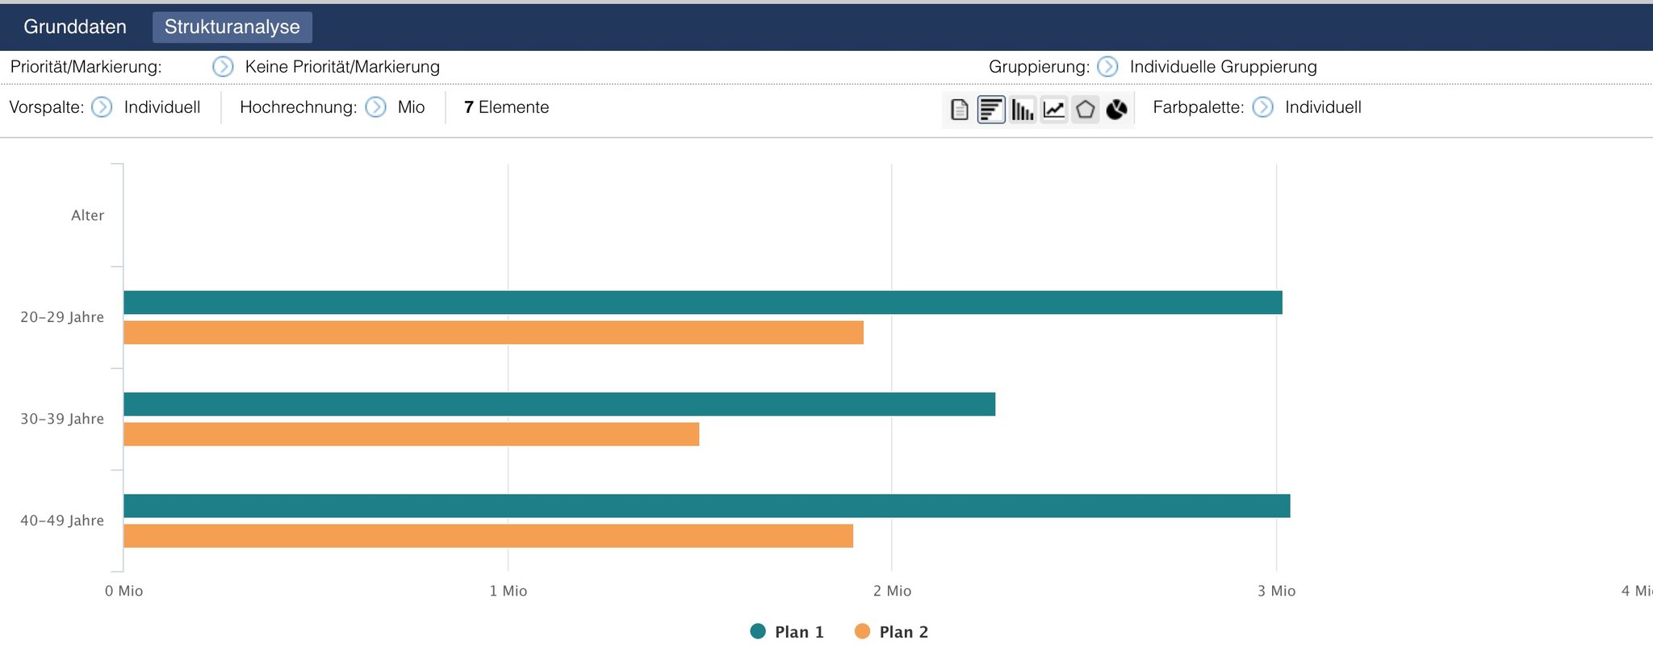Click the Plan 1 bar for 30-39 Jahre
This screenshot has height=665, width=1653.
coord(559,404)
